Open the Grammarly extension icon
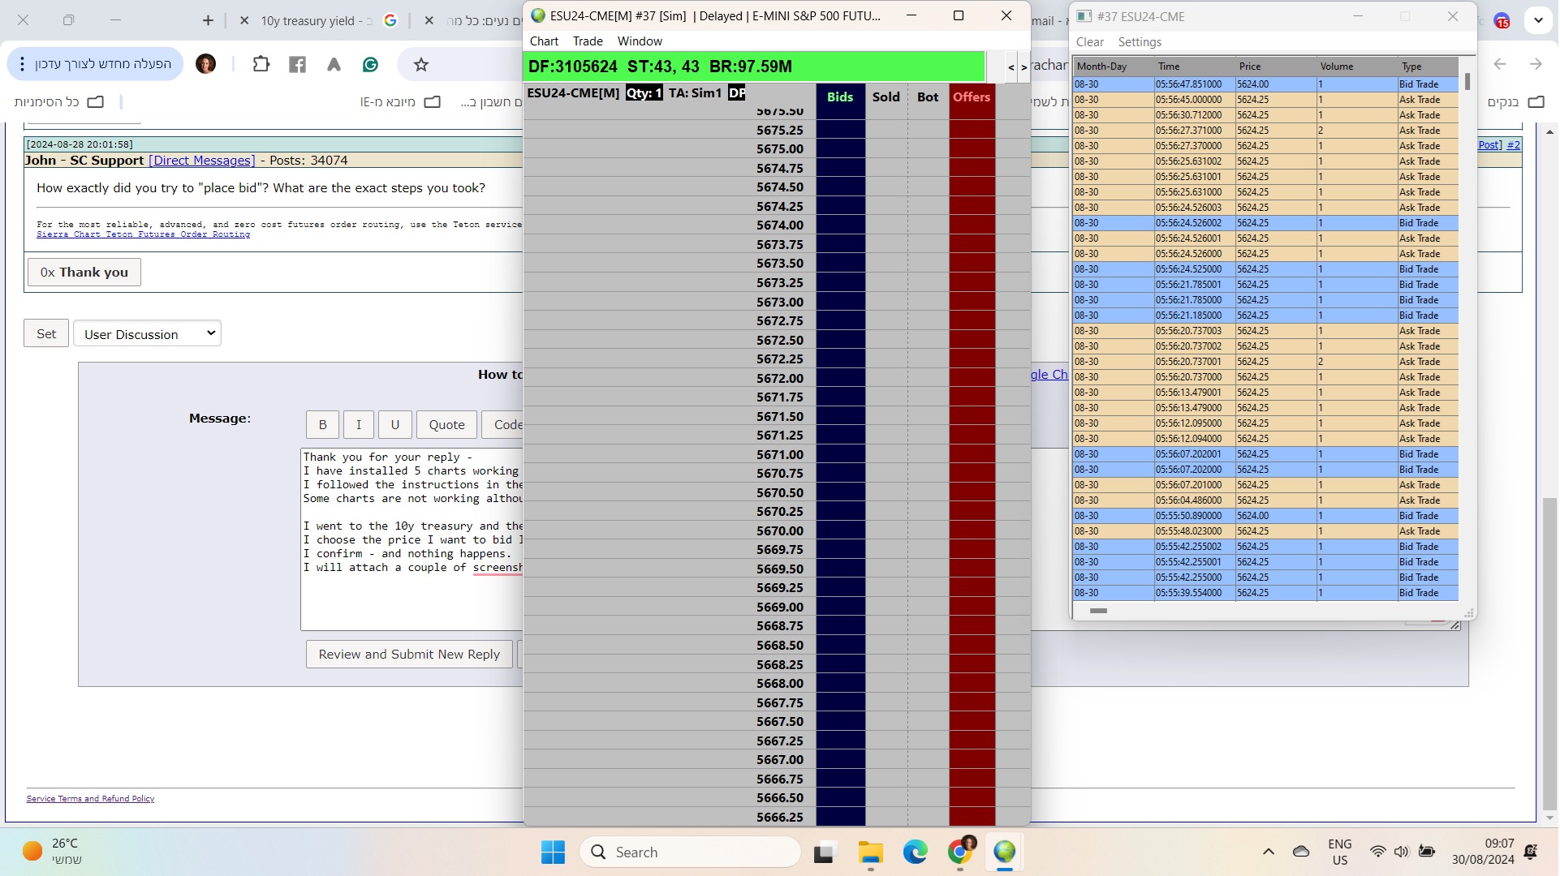The height and width of the screenshot is (876, 1560). (370, 64)
